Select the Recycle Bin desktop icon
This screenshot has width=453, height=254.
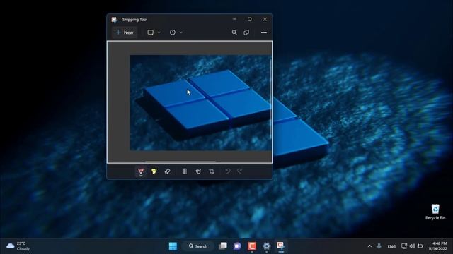(x=435, y=212)
